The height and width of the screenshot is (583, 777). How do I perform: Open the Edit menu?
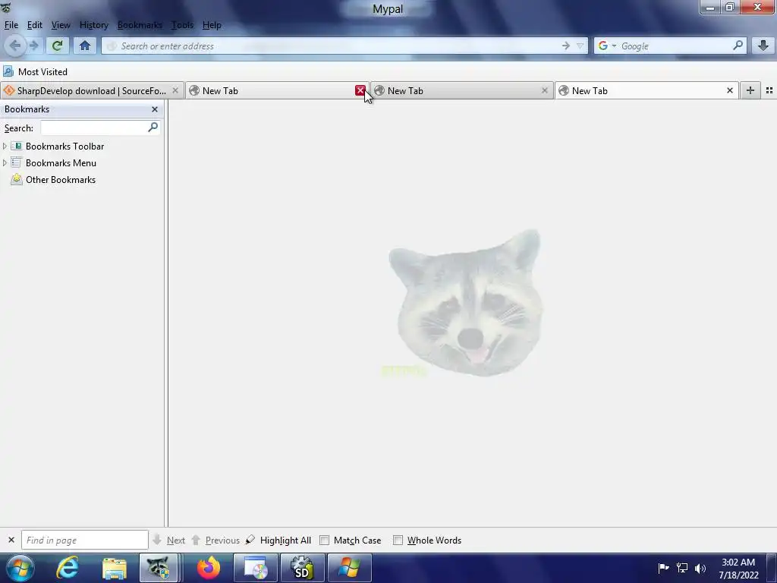(x=35, y=25)
